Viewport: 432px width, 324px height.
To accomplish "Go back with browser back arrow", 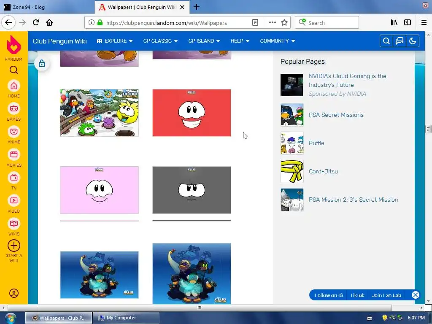I will tap(8, 22).
